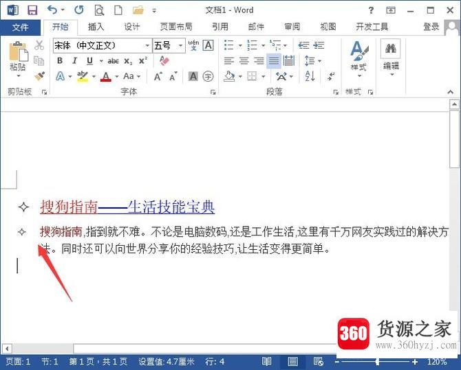
Task: Switch to the Insert (插入) tab
Action: 96,27
